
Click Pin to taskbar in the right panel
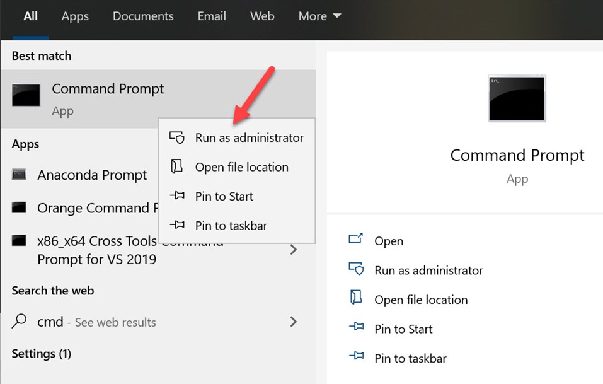410,358
